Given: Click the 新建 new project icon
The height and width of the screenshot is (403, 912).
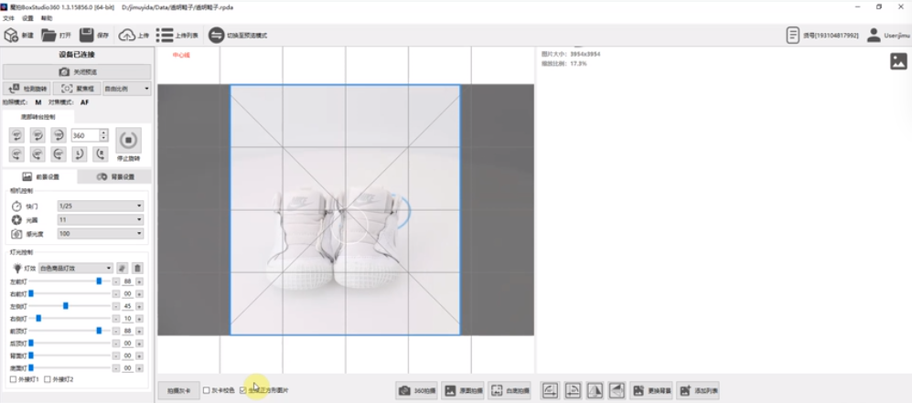Looking at the screenshot, I should pyautogui.click(x=11, y=36).
